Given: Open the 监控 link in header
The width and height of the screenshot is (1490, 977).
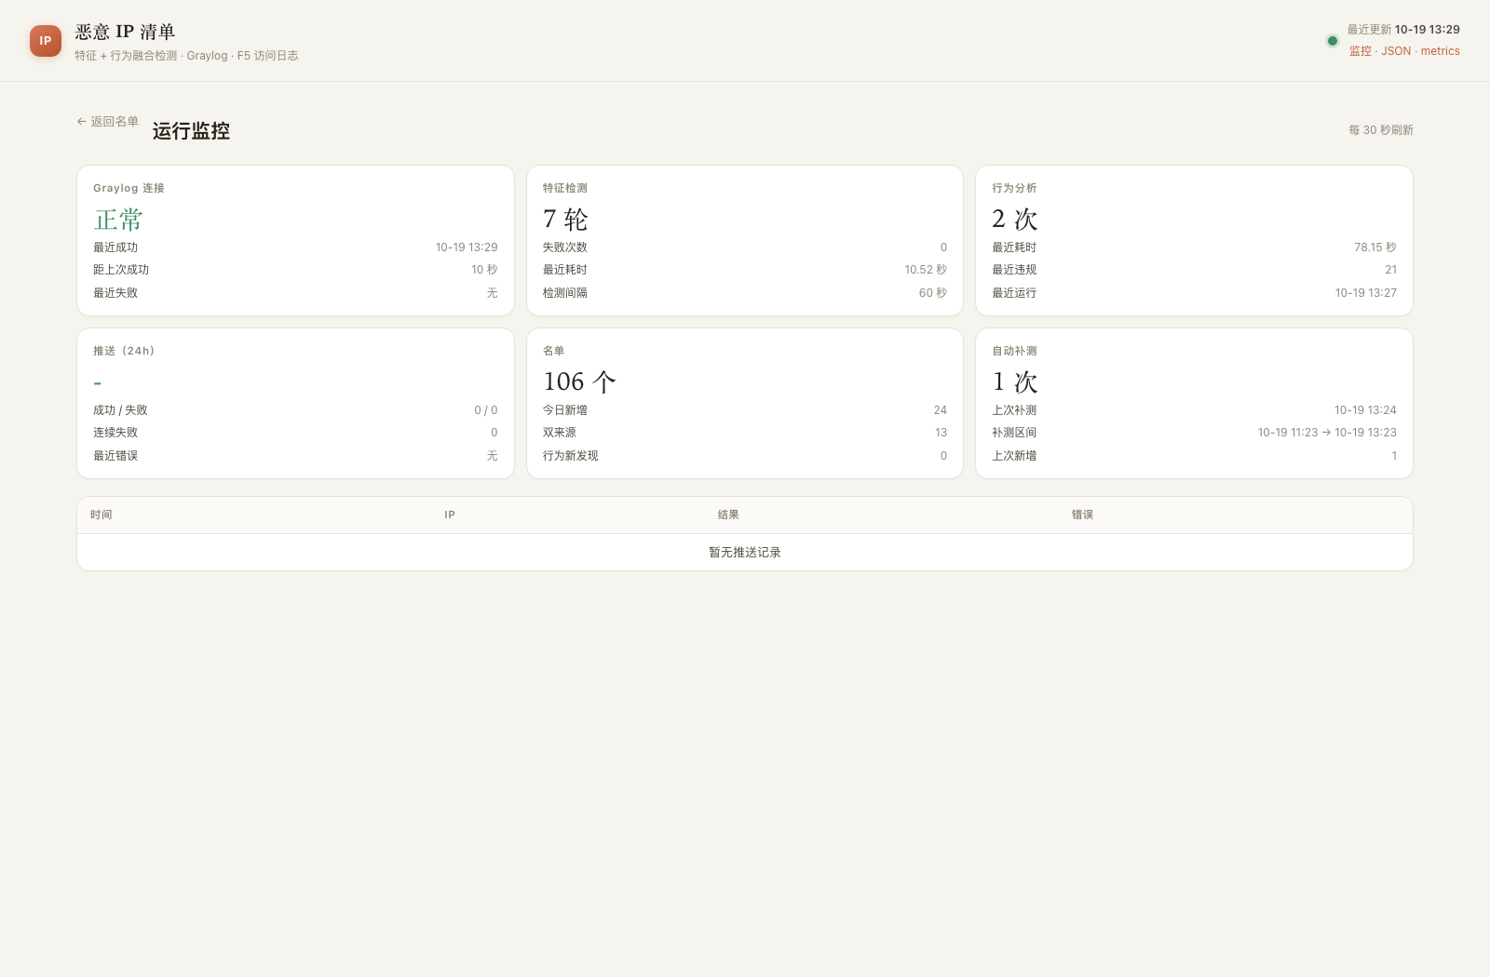Looking at the screenshot, I should pyautogui.click(x=1361, y=51).
